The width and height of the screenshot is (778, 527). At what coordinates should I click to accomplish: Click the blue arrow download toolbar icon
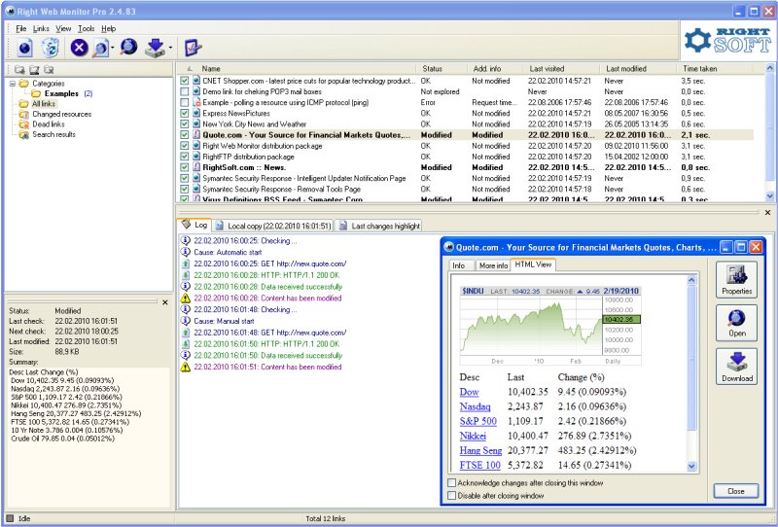pos(155,49)
